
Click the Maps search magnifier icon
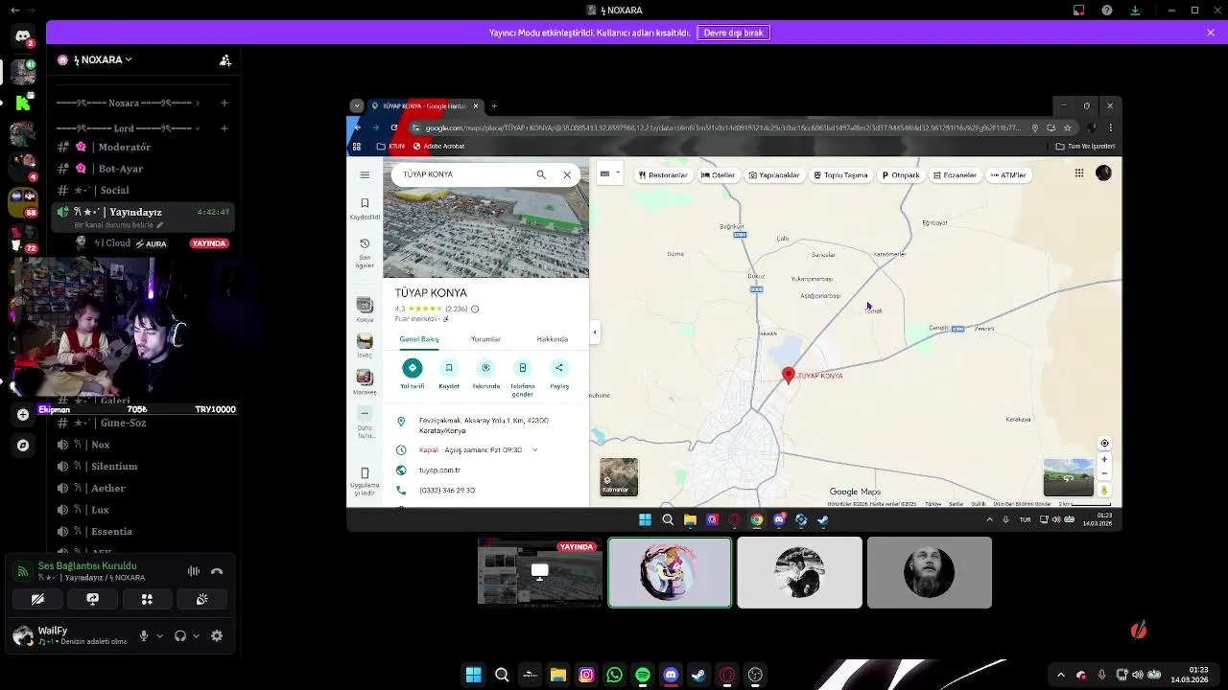click(541, 174)
